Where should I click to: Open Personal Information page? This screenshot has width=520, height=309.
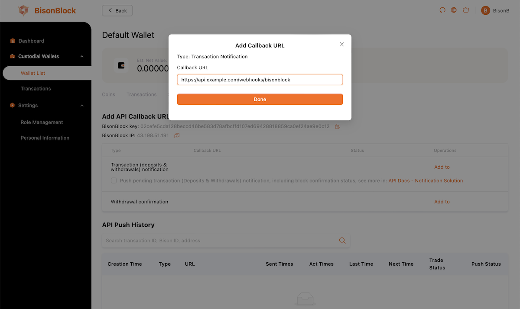tap(45, 138)
